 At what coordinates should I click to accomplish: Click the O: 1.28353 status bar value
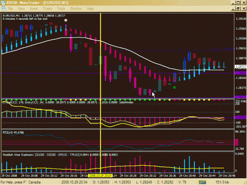pos(101,182)
